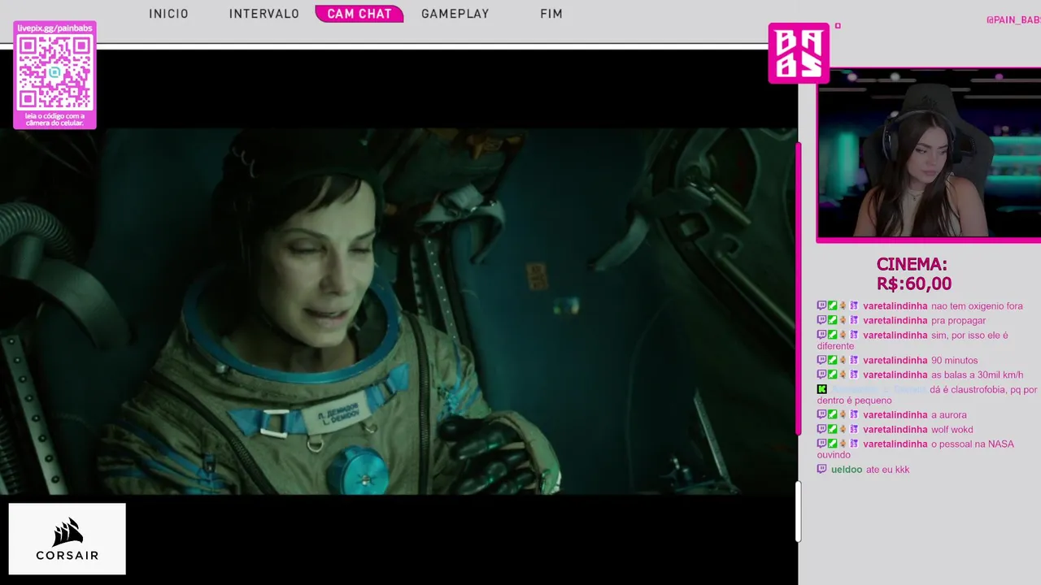This screenshot has height=585, width=1041.
Task: Click chat text 'o pessoal na NASA'
Action: (x=972, y=444)
